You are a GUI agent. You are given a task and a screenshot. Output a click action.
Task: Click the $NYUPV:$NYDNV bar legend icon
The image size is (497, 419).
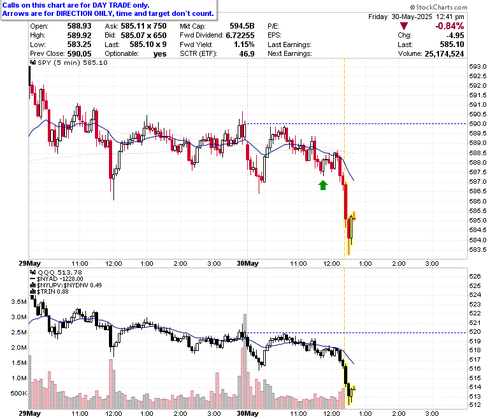click(32, 285)
